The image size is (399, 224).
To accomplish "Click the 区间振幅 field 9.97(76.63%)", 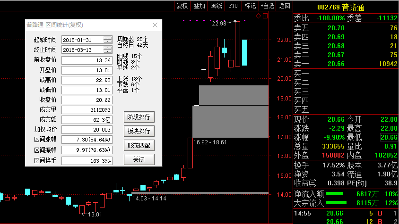I will pos(87,150).
